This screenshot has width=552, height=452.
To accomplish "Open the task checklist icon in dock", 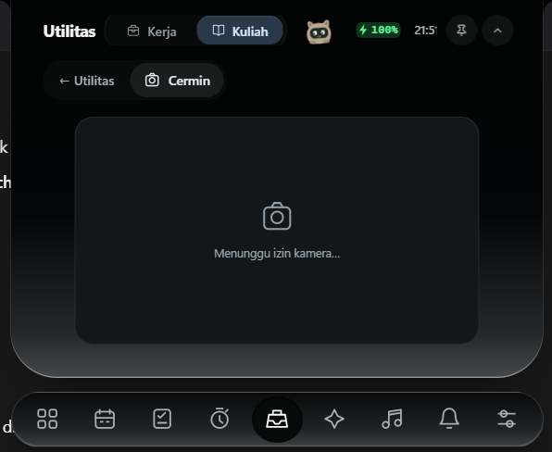I will pyautogui.click(x=162, y=419).
